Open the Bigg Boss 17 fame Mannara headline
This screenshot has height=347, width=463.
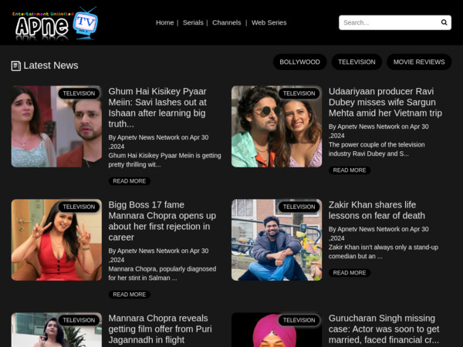pos(162,221)
